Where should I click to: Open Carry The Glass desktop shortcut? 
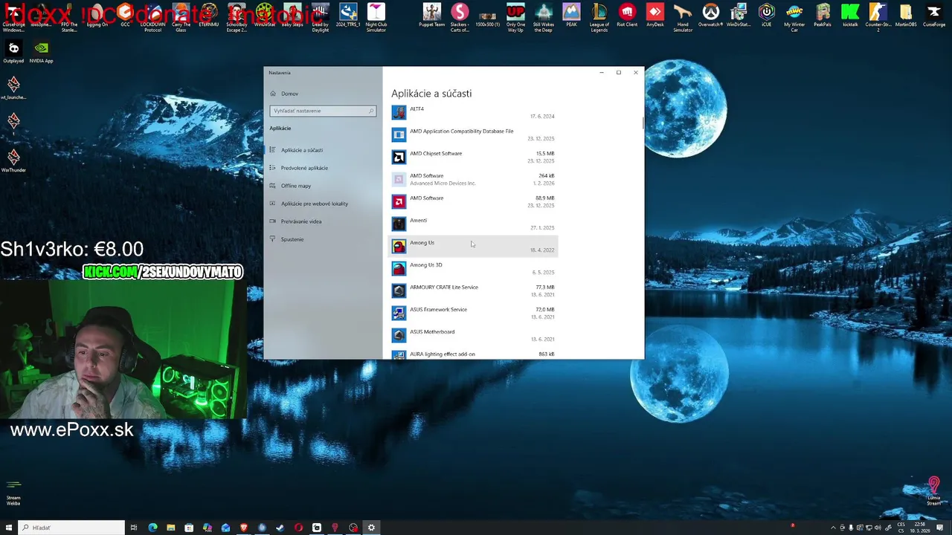(181, 17)
